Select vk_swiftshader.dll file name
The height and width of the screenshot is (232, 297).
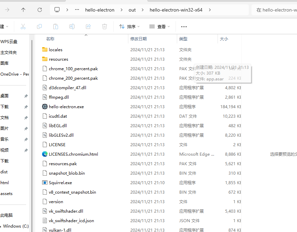tap(66, 211)
